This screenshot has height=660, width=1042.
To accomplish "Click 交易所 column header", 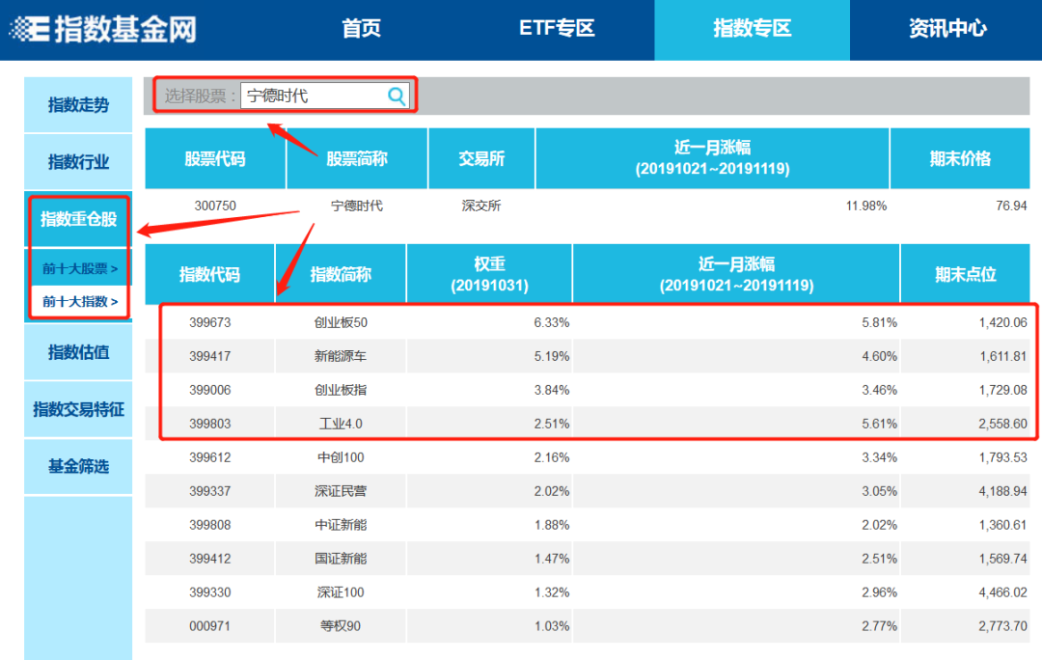I will pyautogui.click(x=481, y=159).
